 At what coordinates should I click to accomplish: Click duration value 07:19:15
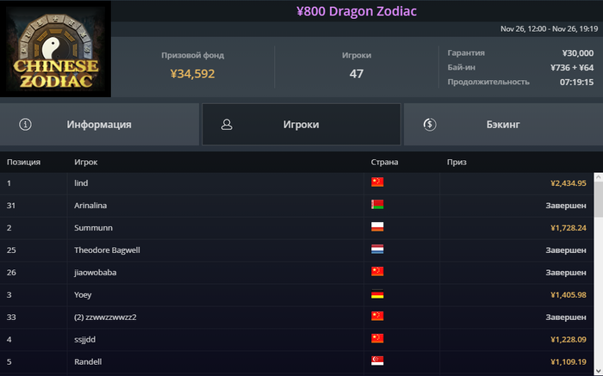tap(576, 83)
